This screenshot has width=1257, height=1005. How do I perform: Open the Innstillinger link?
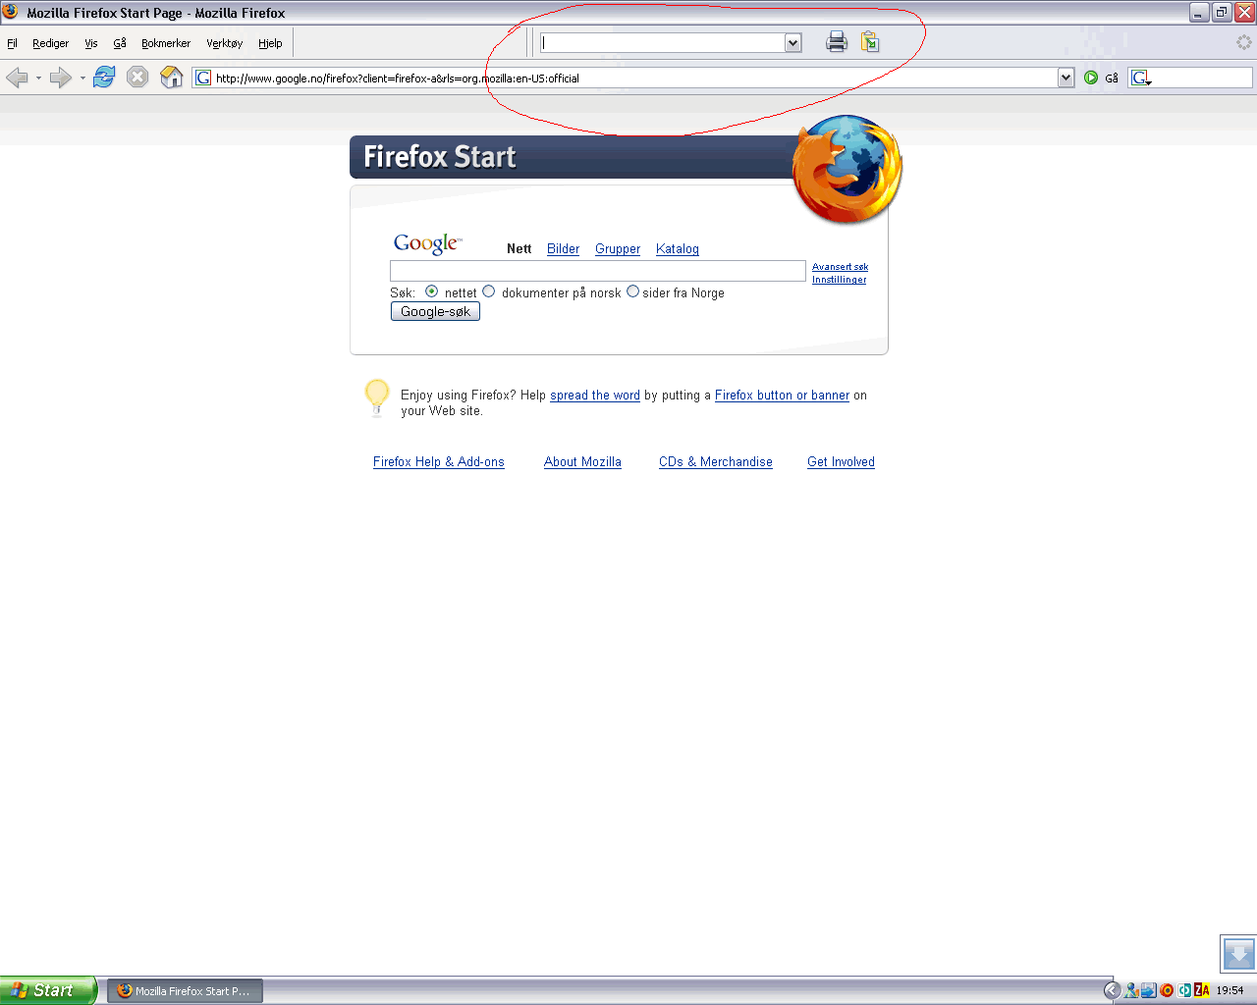(839, 280)
